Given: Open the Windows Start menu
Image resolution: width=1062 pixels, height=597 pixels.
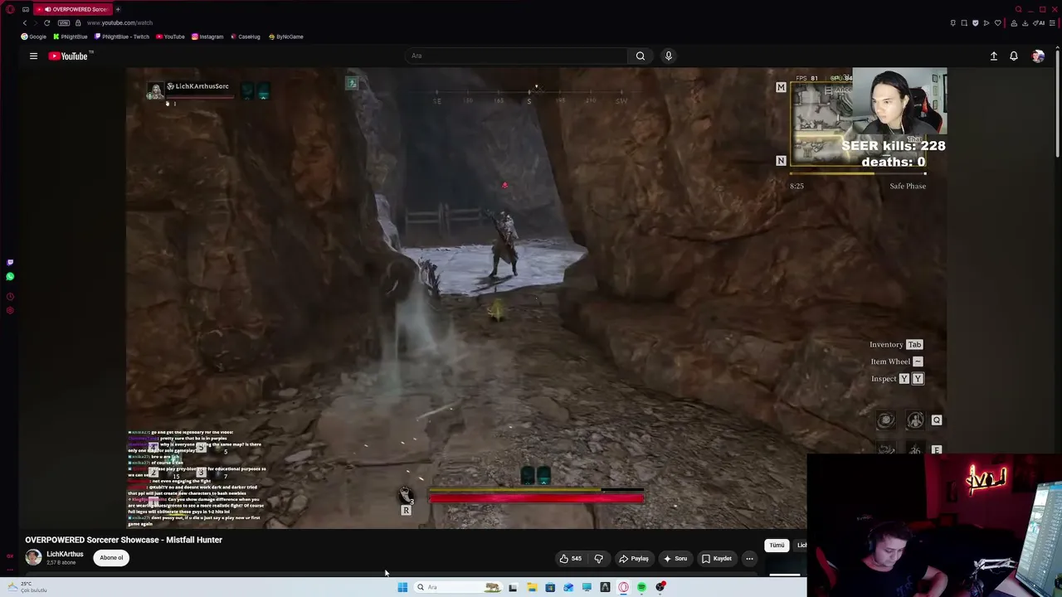Looking at the screenshot, I should [x=402, y=587].
